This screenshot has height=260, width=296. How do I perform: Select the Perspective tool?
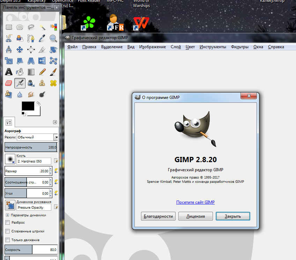[x=31, y=61]
